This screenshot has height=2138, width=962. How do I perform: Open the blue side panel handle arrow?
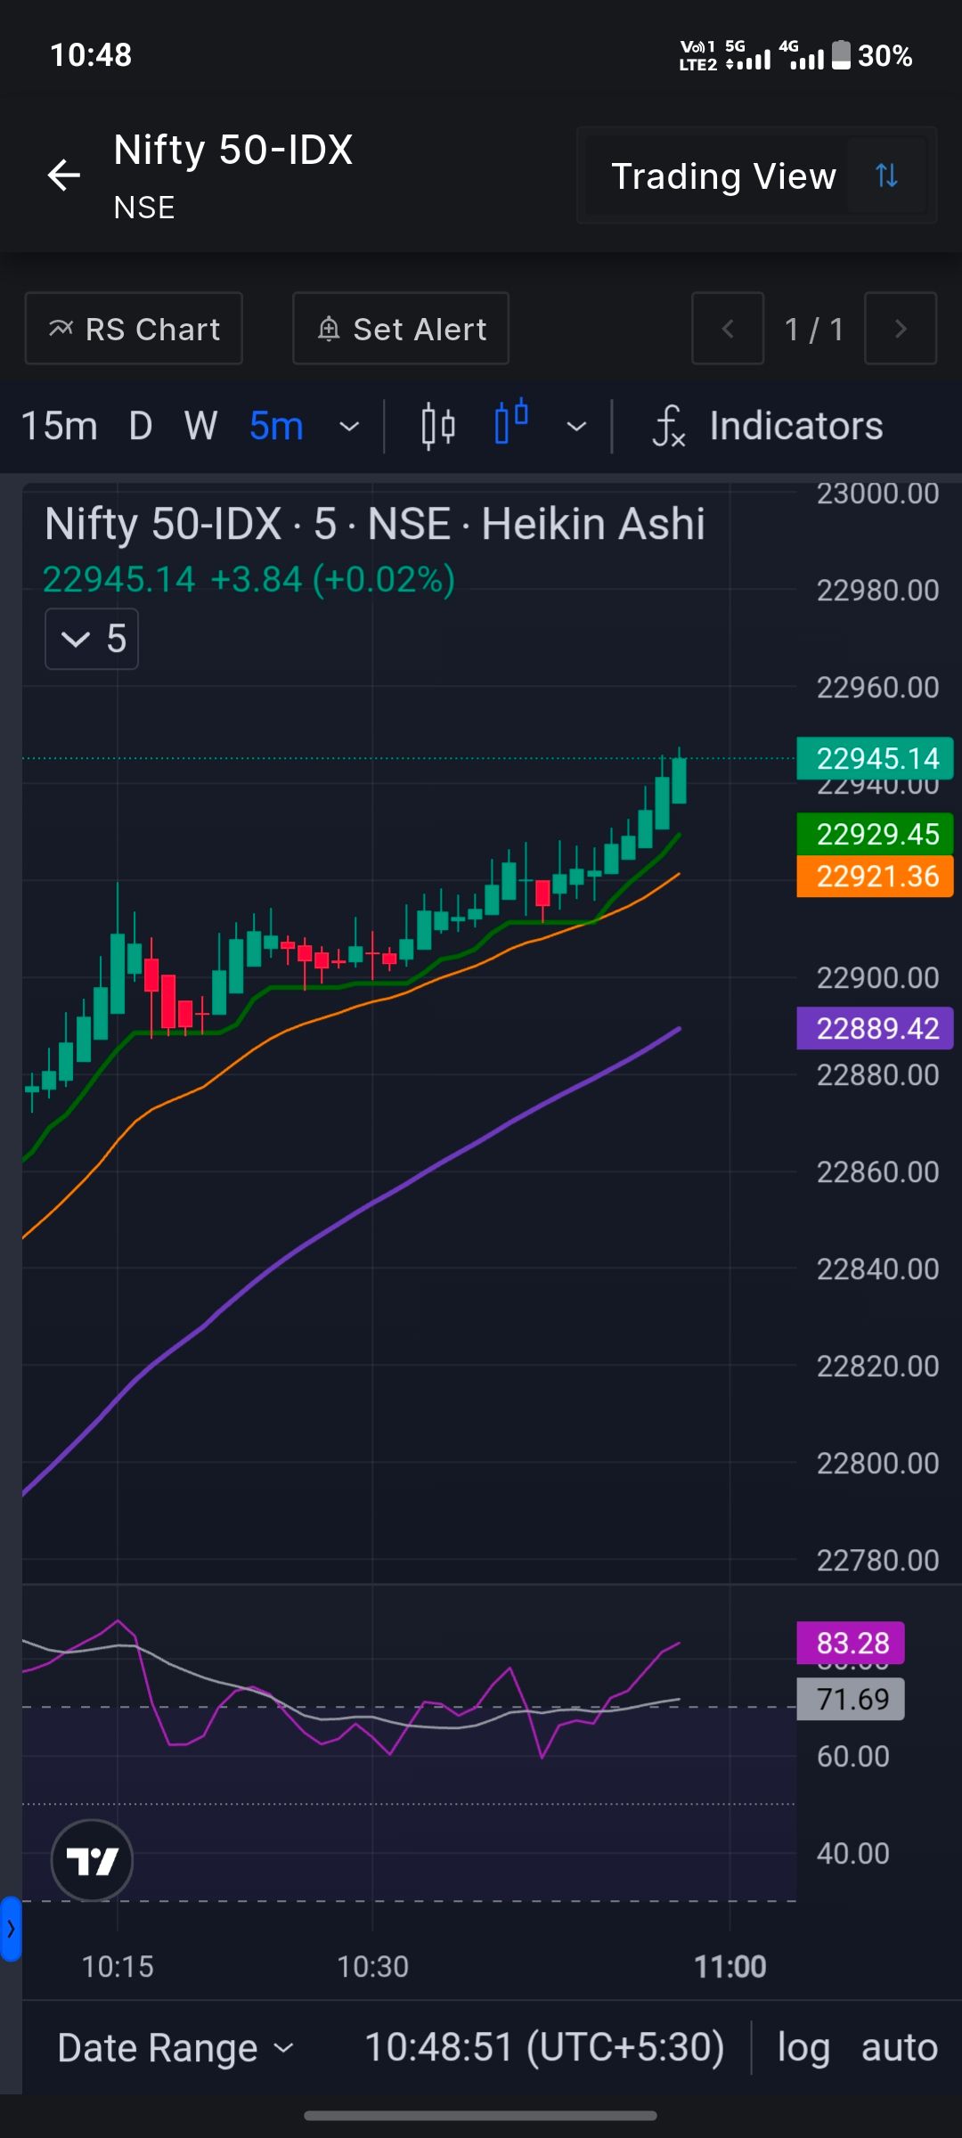pos(11,1929)
